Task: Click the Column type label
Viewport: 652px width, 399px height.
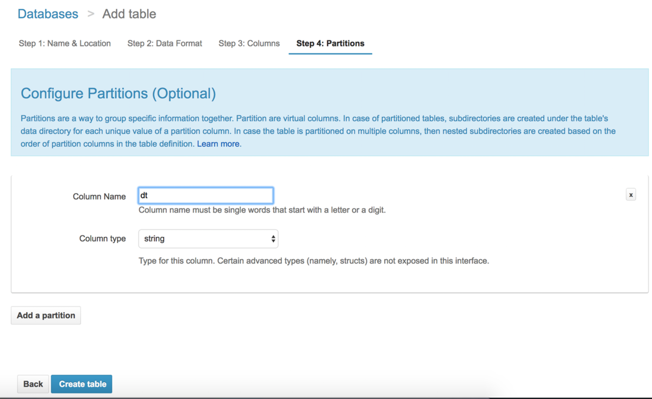Action: tap(103, 239)
